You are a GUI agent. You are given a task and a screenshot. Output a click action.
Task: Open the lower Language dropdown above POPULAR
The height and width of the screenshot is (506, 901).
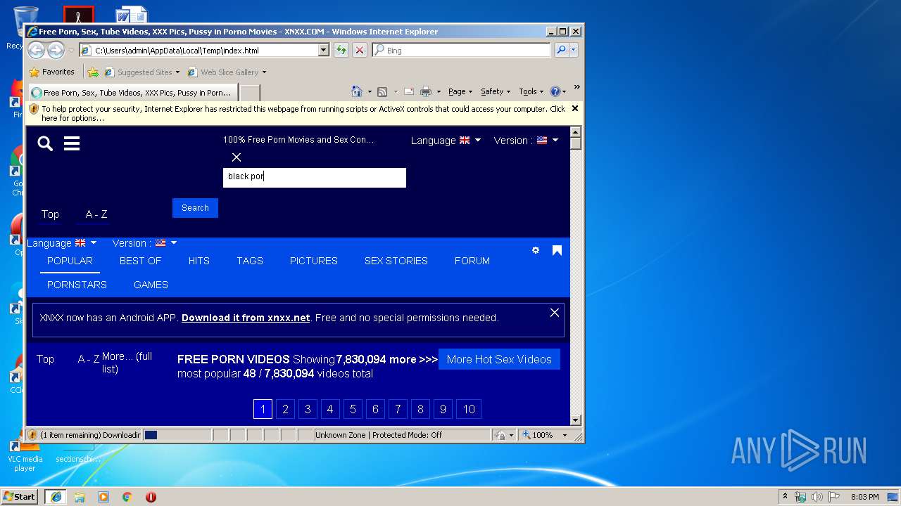click(x=62, y=243)
